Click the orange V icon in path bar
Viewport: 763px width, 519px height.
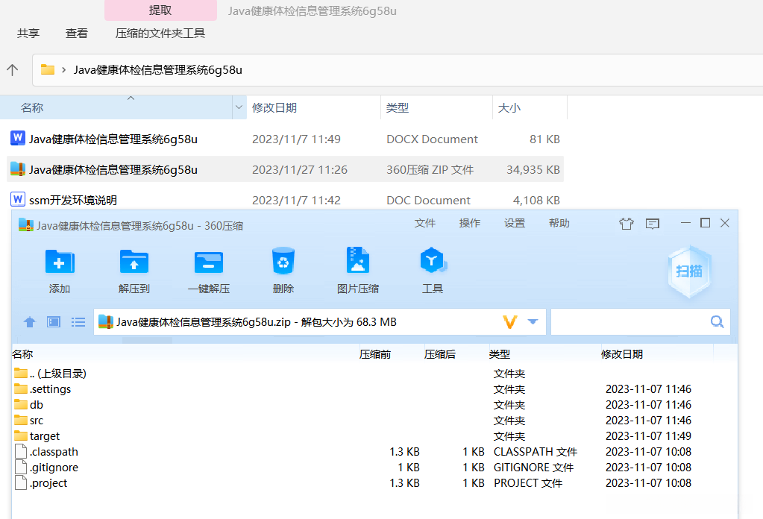click(509, 322)
